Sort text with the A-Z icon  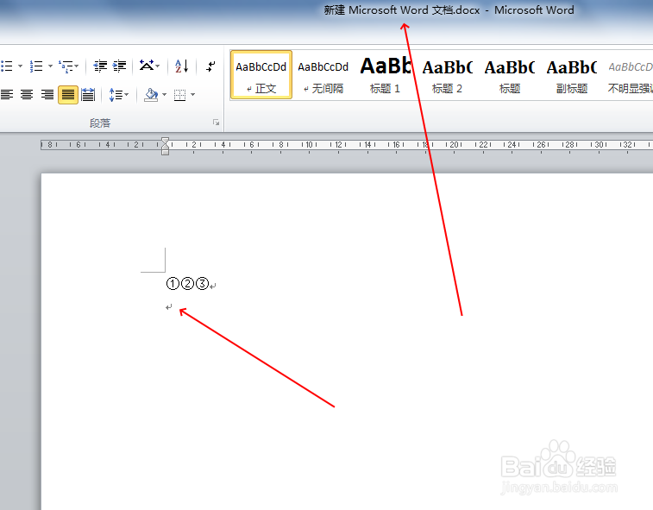(181, 66)
